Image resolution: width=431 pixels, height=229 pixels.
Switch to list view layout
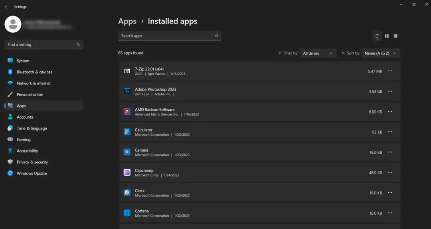[378, 36]
